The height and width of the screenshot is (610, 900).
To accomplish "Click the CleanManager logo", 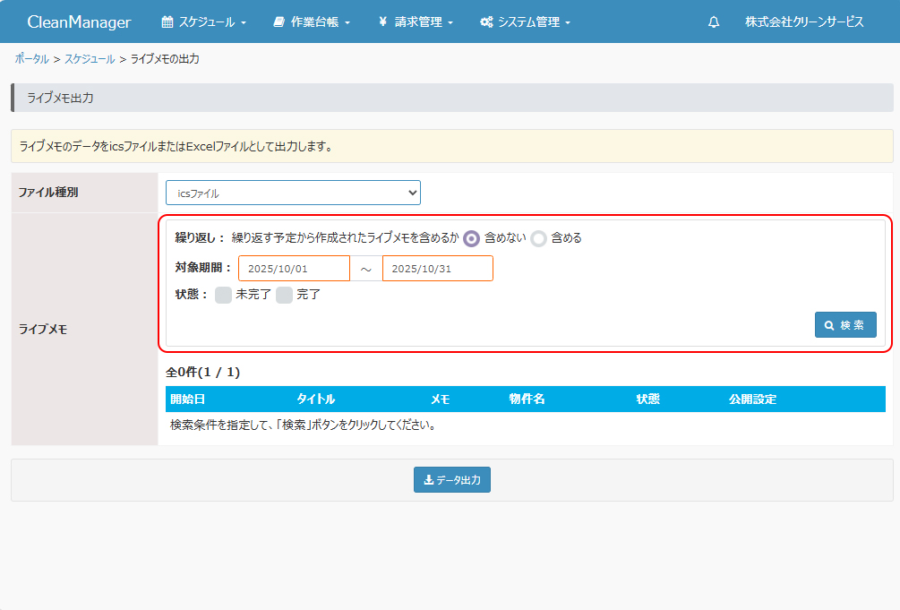I will [79, 22].
